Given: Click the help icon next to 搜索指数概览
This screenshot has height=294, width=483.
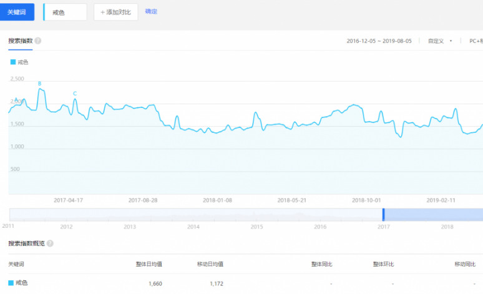Looking at the screenshot, I should click(x=50, y=243).
